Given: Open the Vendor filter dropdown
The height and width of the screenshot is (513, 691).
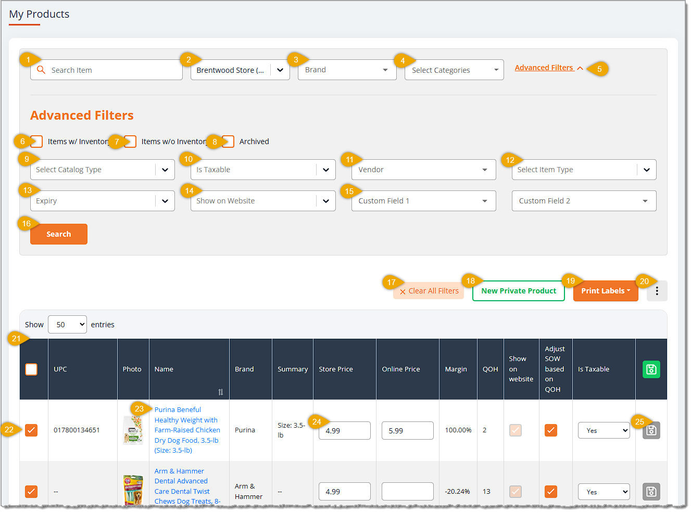Looking at the screenshot, I should [424, 170].
